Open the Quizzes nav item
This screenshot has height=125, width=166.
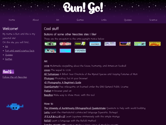click(x=128, y=20)
